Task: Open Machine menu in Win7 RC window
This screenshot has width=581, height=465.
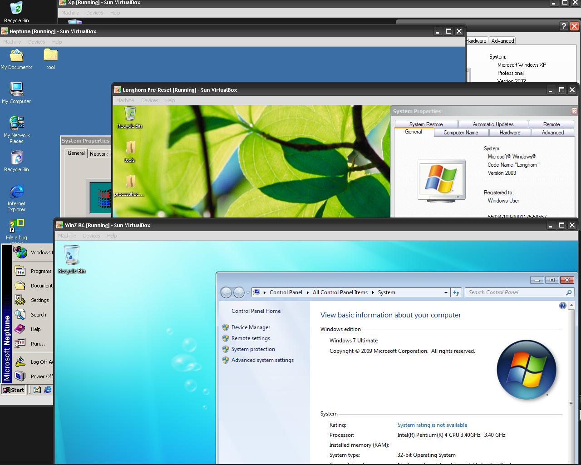Action: [x=67, y=236]
